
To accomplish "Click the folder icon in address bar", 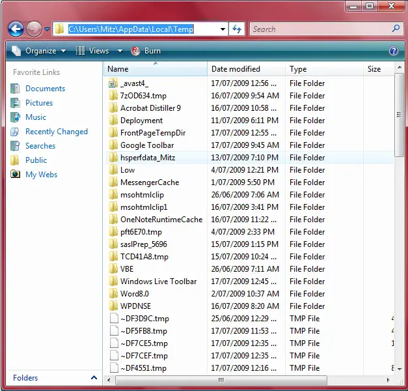I will tap(59, 29).
